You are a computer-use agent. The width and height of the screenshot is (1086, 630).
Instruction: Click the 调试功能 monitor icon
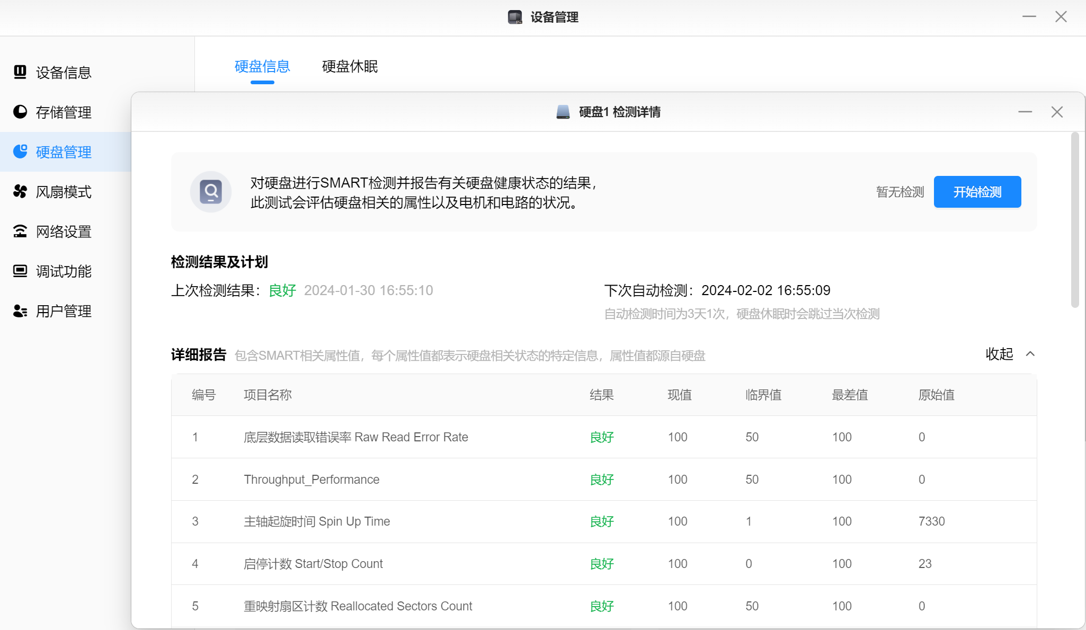[x=20, y=271]
